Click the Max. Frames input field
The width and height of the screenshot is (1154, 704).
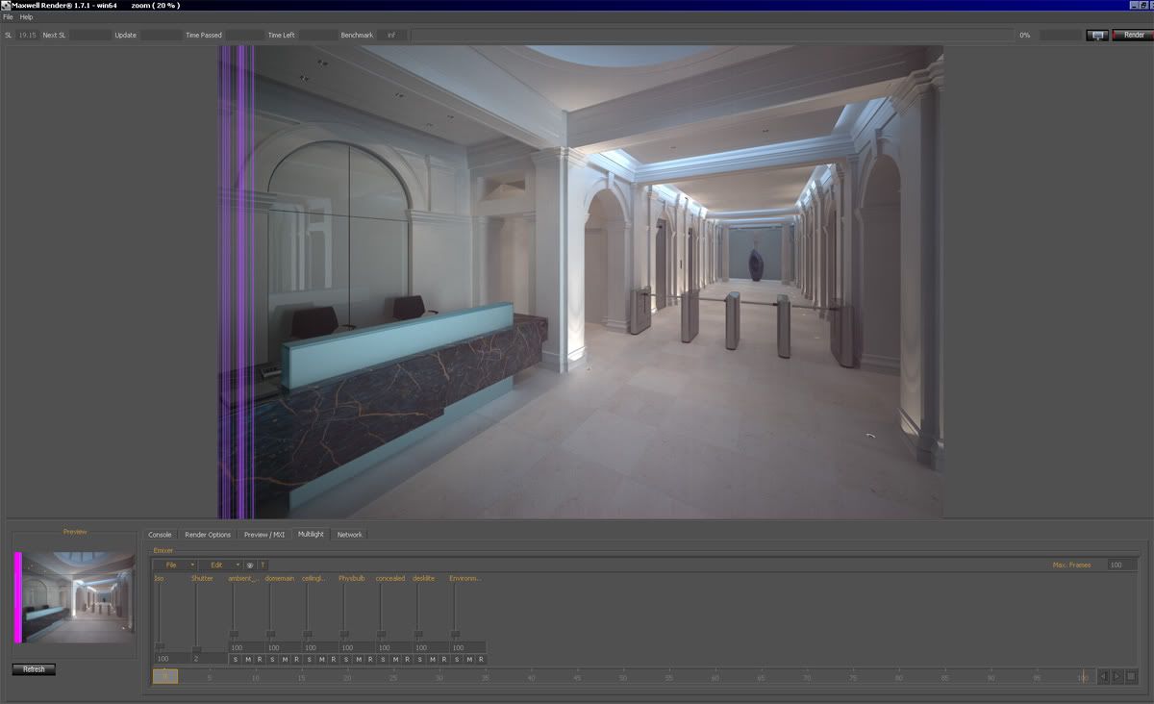1121,566
